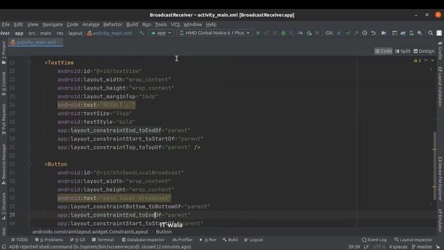Open the Emulator side panel
The image size is (444, 250).
point(440,221)
